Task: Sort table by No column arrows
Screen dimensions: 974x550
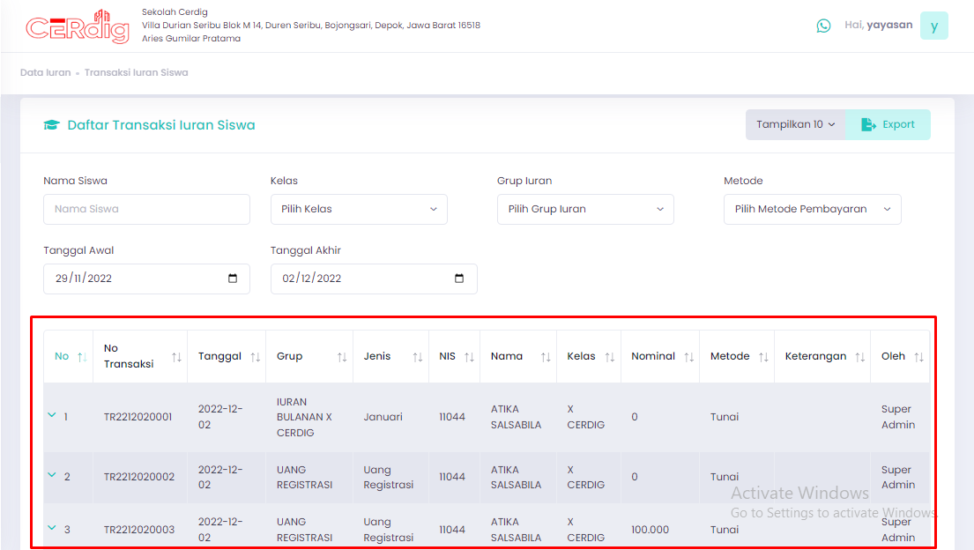Action: click(x=82, y=357)
